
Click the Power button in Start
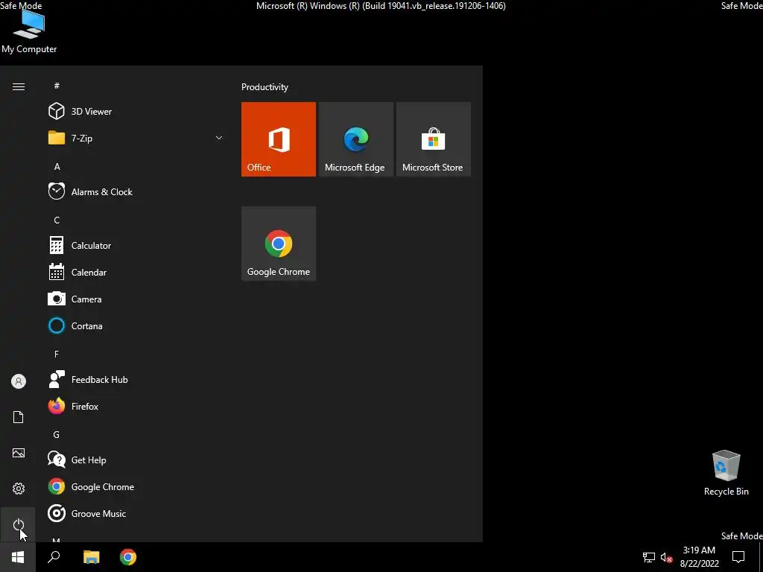tap(19, 524)
